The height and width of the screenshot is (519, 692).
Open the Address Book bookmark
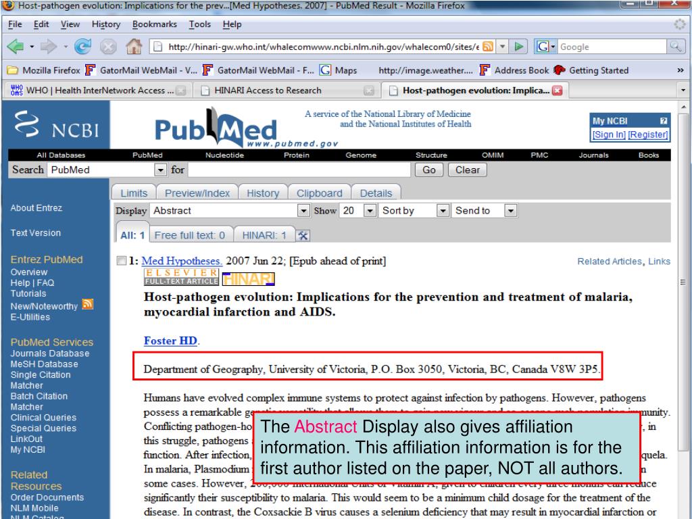(x=514, y=70)
